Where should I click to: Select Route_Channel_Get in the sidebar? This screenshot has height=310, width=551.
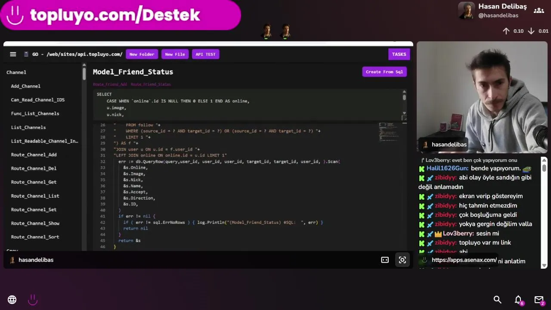34,182
